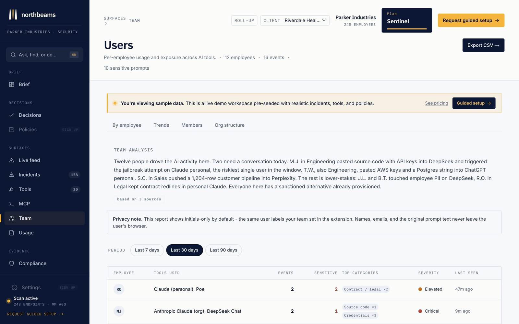Click the Usage document icon
This screenshot has height=324, width=519.
pos(12,233)
